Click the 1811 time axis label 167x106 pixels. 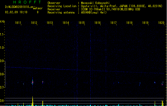(18, 23)
